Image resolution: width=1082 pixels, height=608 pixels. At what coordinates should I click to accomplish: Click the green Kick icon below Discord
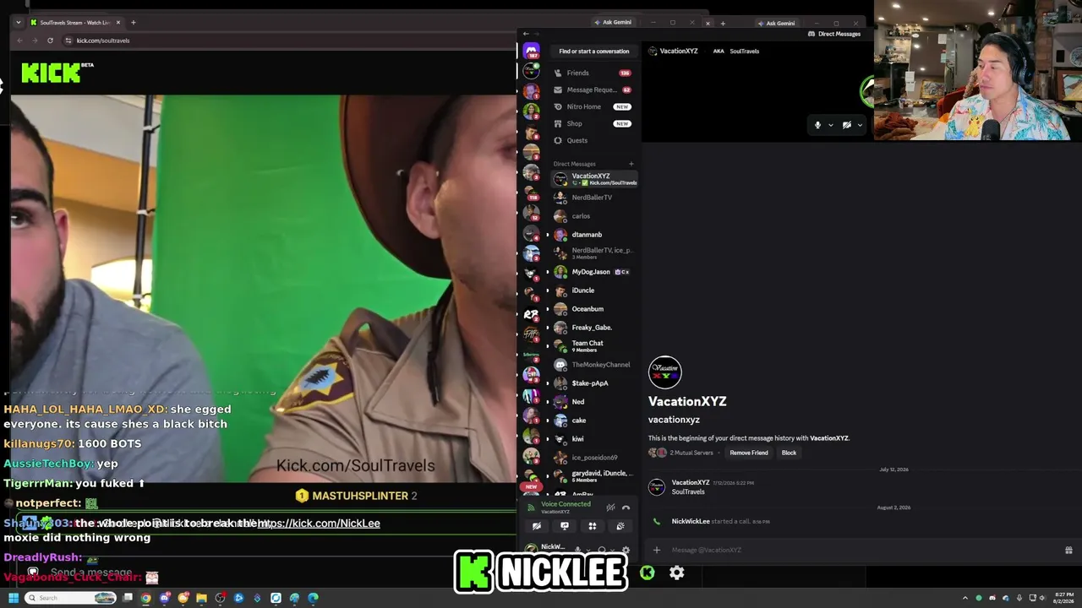tap(648, 573)
